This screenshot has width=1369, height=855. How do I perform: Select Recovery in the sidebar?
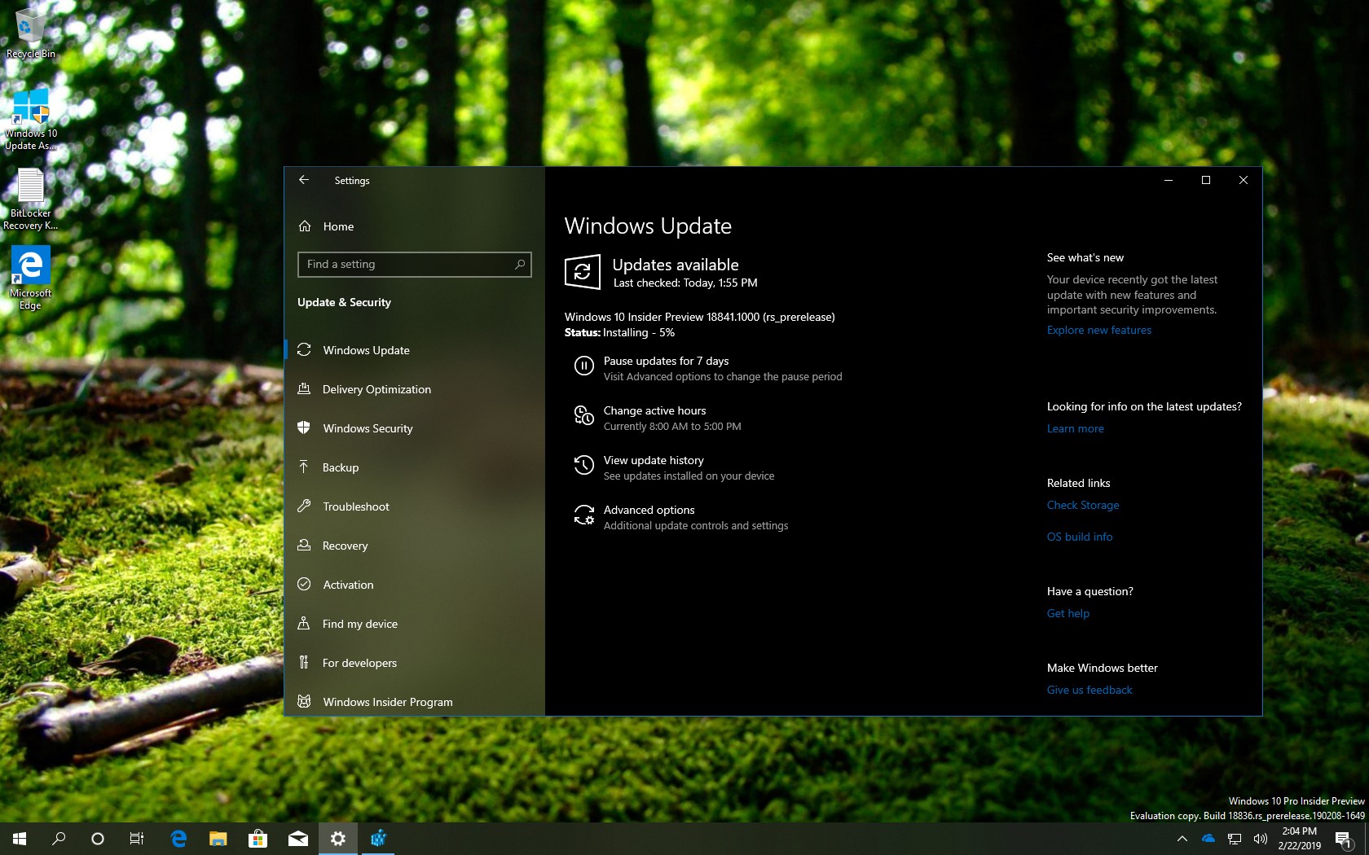(345, 546)
